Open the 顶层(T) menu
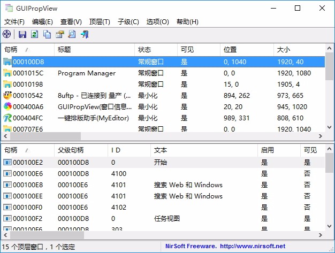 [x=100, y=21]
